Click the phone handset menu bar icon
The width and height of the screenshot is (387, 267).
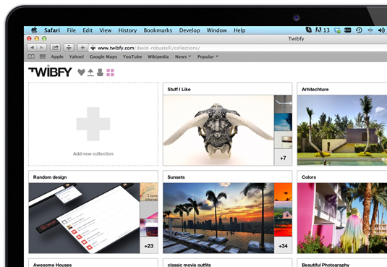(308, 30)
